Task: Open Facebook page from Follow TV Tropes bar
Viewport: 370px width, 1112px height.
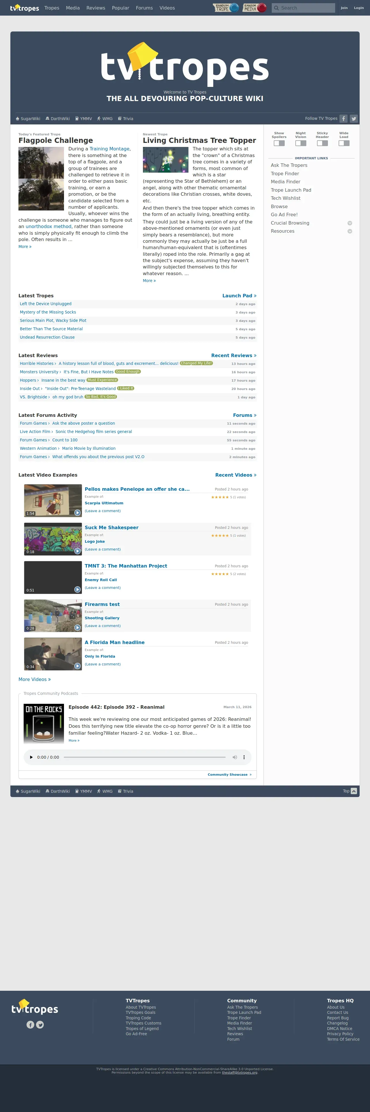Action: [343, 119]
